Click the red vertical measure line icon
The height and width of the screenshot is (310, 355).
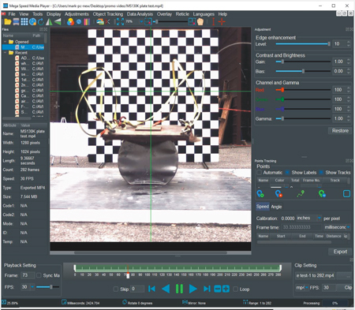213,22
